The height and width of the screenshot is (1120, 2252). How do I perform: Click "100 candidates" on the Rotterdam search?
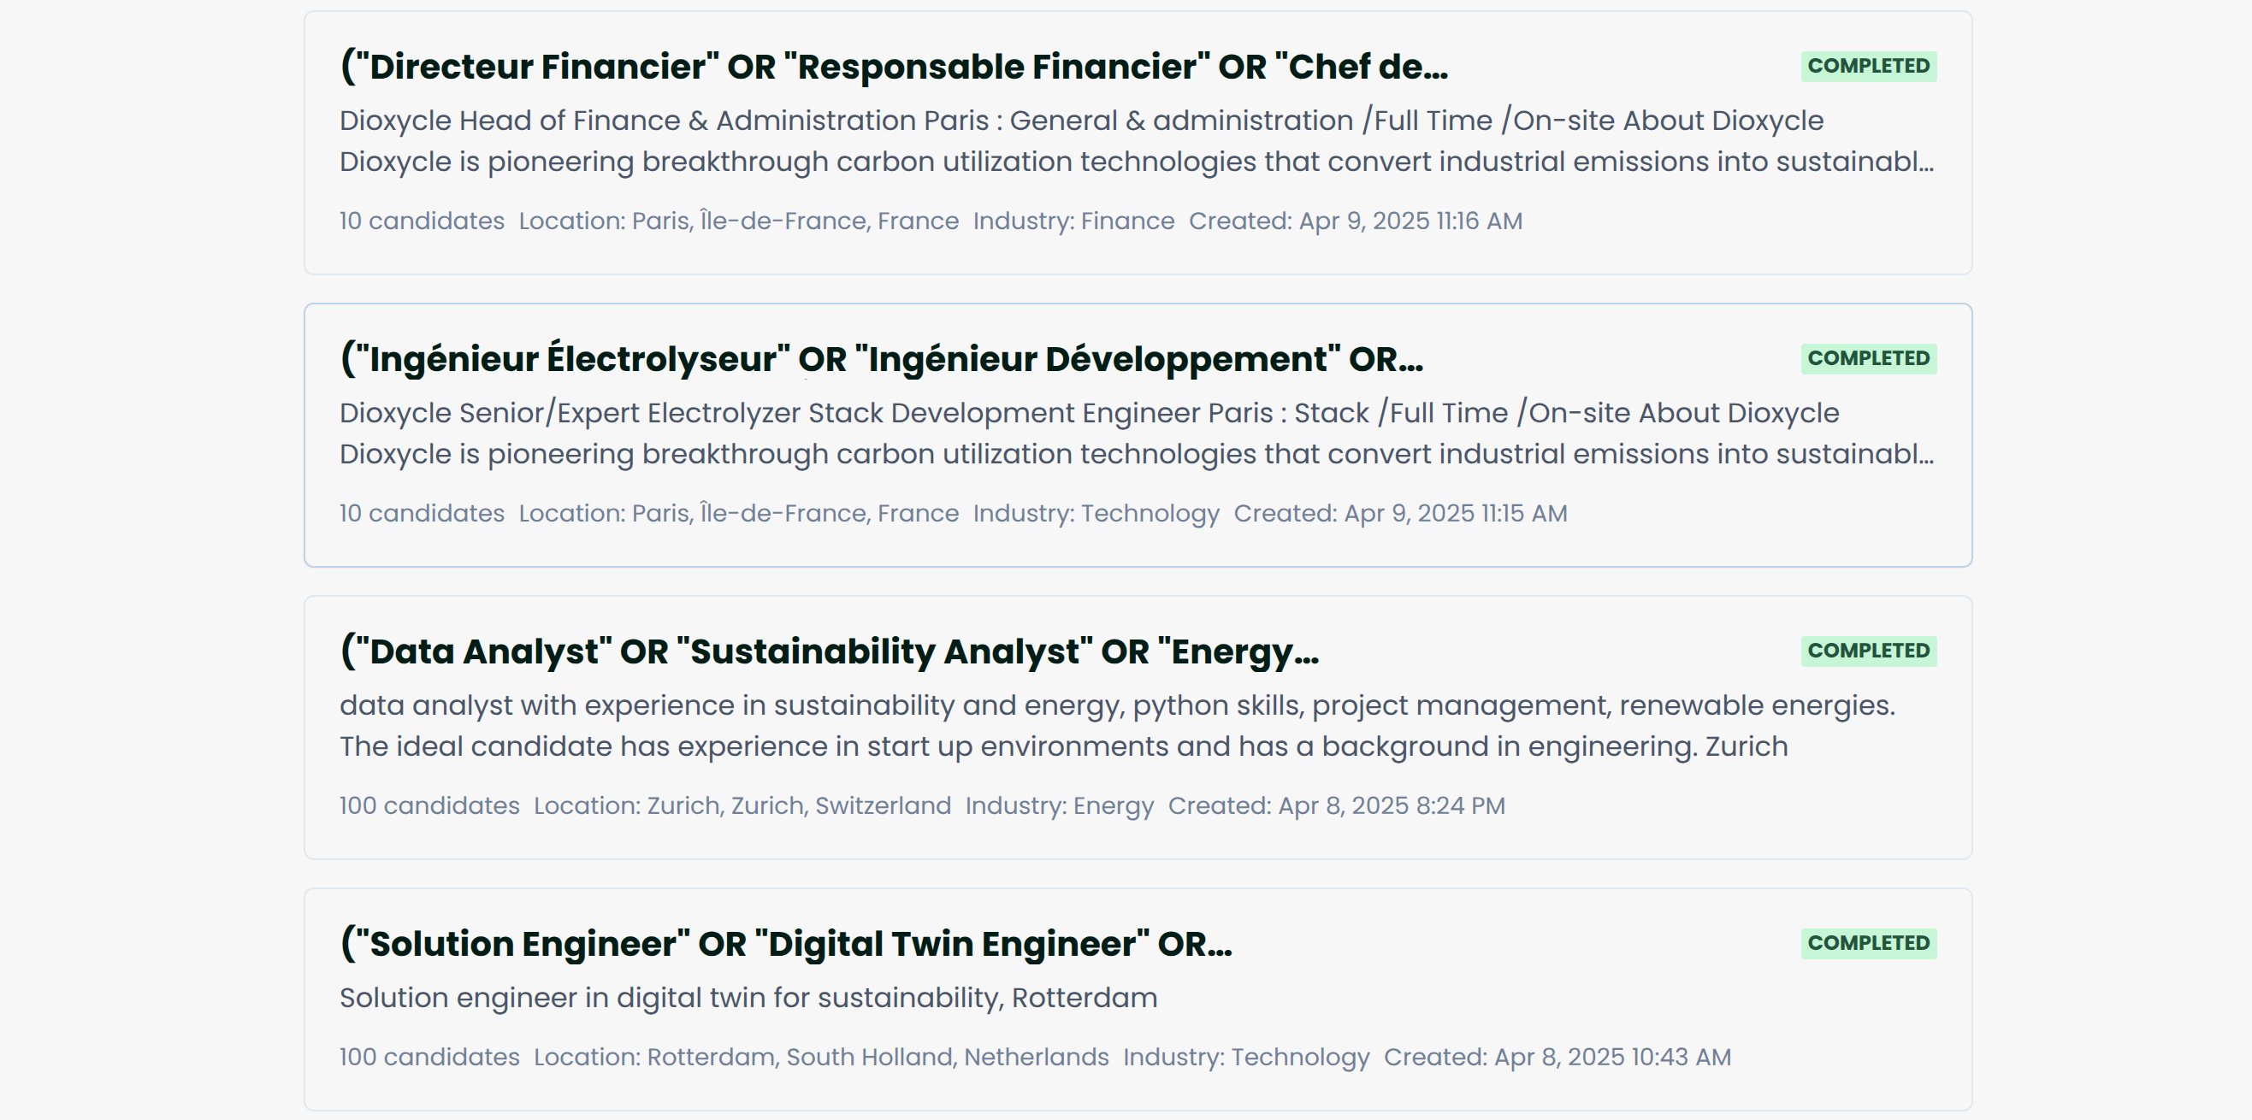coord(429,1057)
